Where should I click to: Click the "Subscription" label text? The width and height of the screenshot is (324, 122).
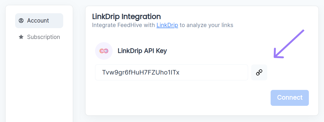point(44,37)
